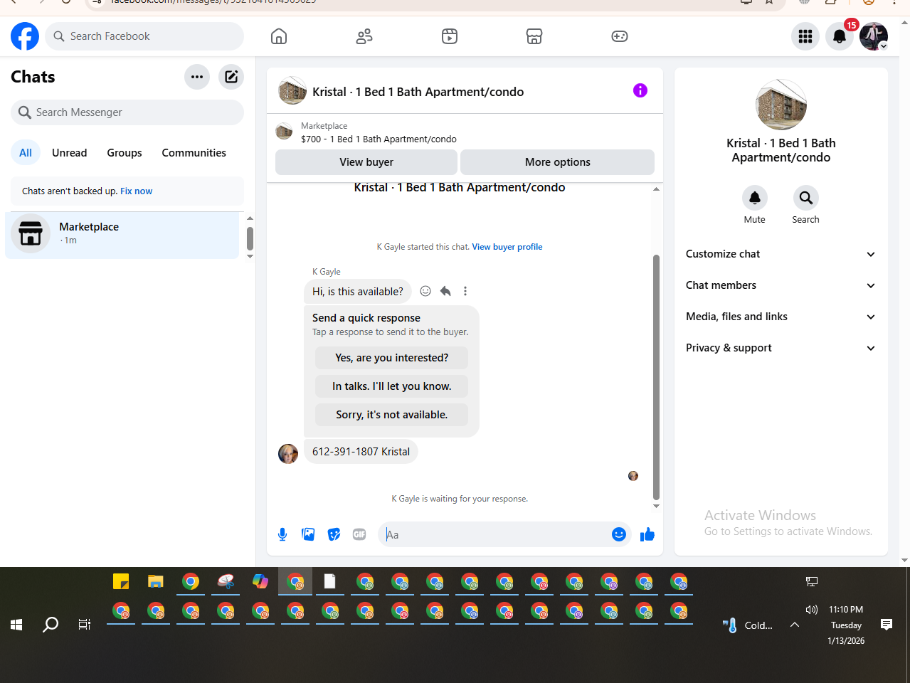
Task: Open the Windows Start menu
Action: [x=16, y=625]
